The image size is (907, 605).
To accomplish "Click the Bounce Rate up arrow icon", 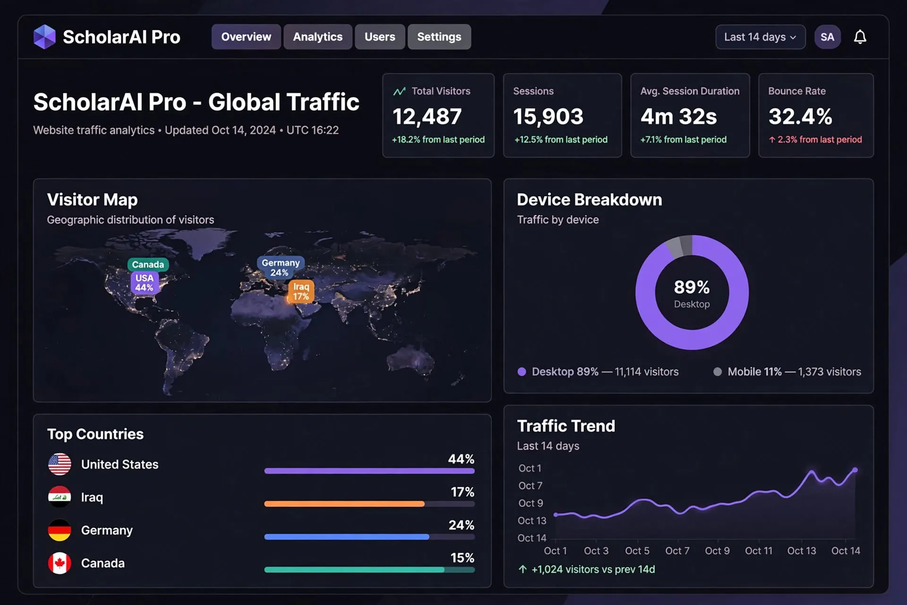I will (772, 139).
